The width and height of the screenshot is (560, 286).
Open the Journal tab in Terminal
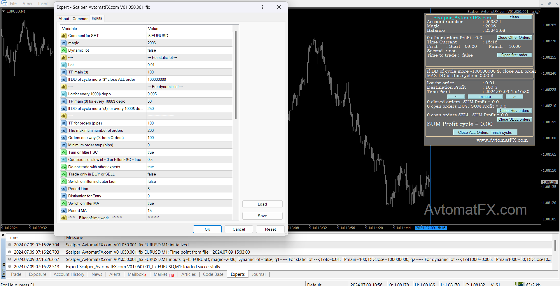pyautogui.click(x=258, y=274)
